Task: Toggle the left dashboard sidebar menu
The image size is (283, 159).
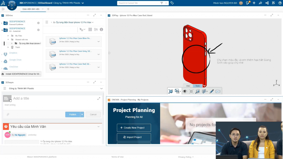Action: [x=3, y=9]
